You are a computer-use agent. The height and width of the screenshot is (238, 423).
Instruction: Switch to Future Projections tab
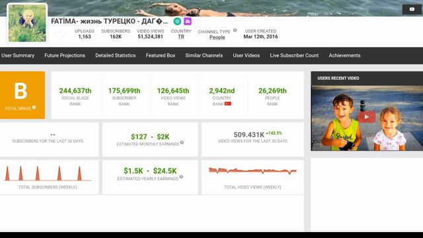click(x=65, y=56)
